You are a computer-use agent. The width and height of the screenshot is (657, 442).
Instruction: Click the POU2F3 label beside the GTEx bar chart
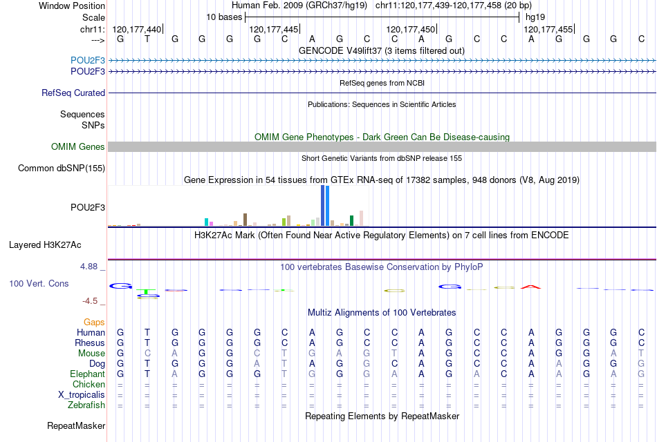point(88,208)
